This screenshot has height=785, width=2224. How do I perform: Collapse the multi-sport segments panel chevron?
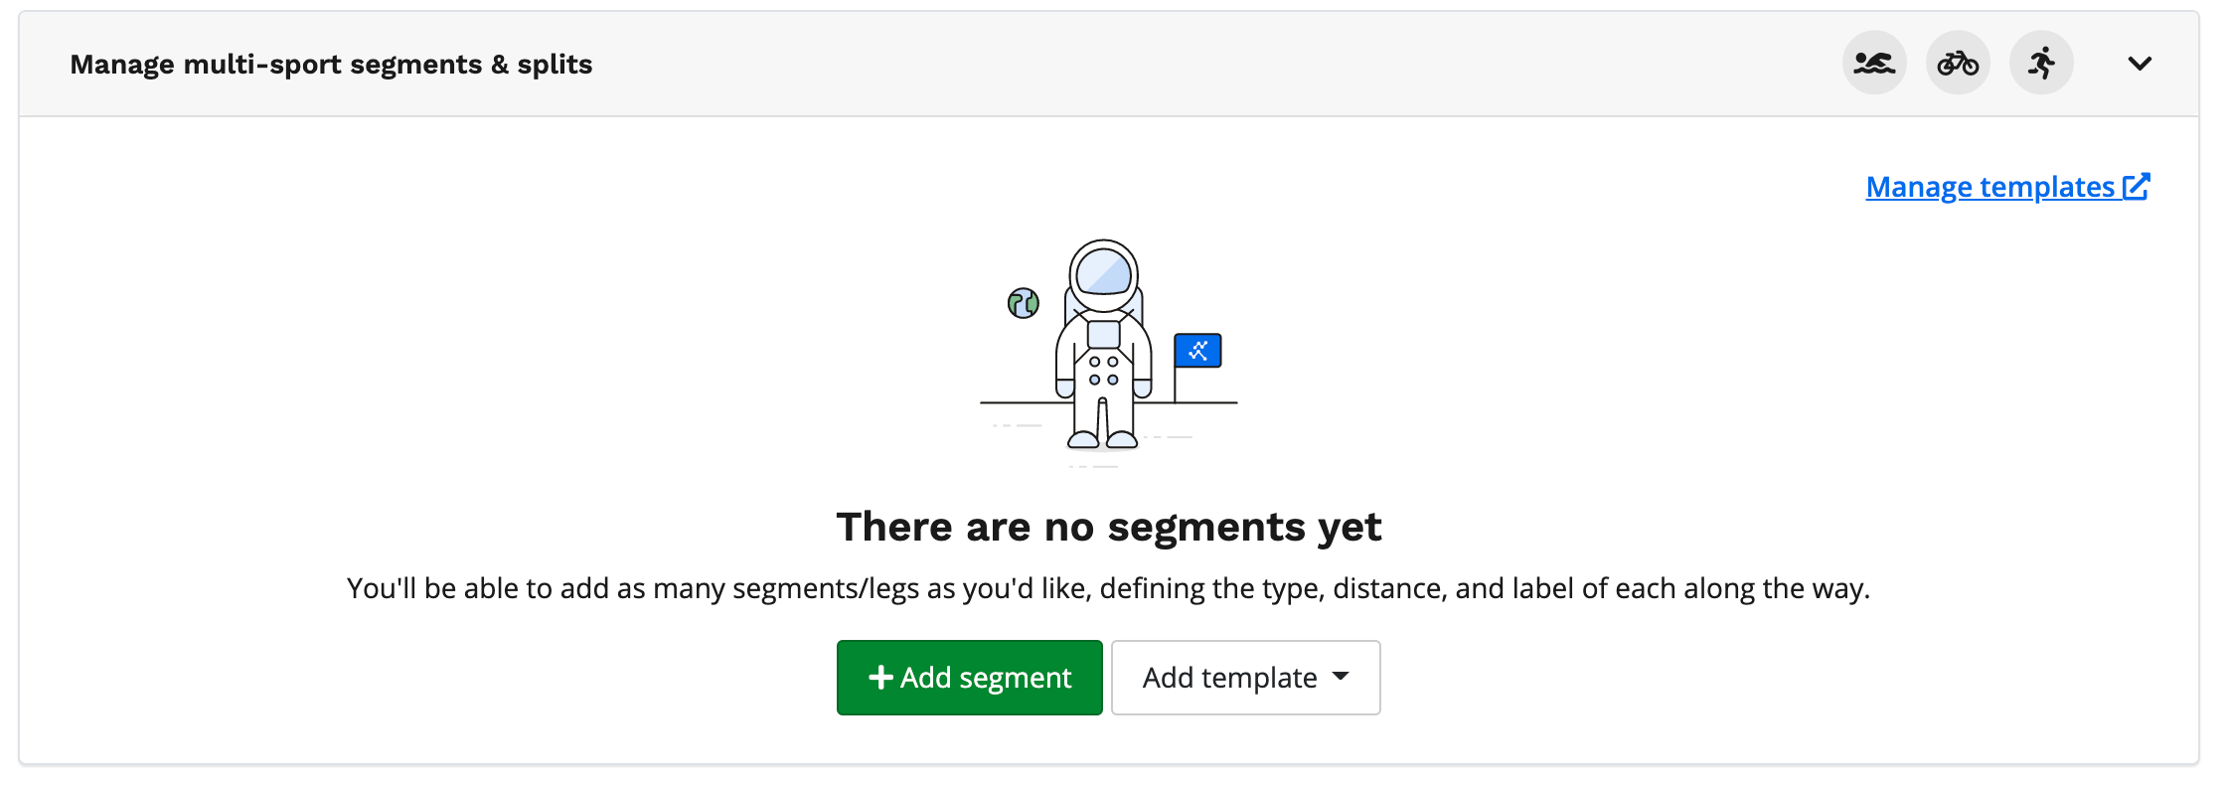[2140, 64]
